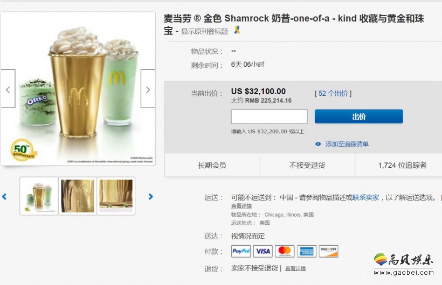The image size is (442, 285).
Task: Page thumbnail strip right with blue arrow
Action: coord(151,196)
